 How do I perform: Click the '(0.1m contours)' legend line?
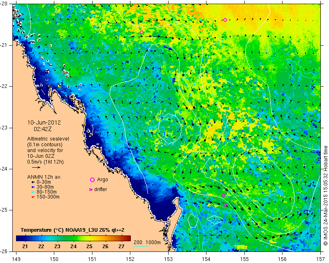point(45,145)
